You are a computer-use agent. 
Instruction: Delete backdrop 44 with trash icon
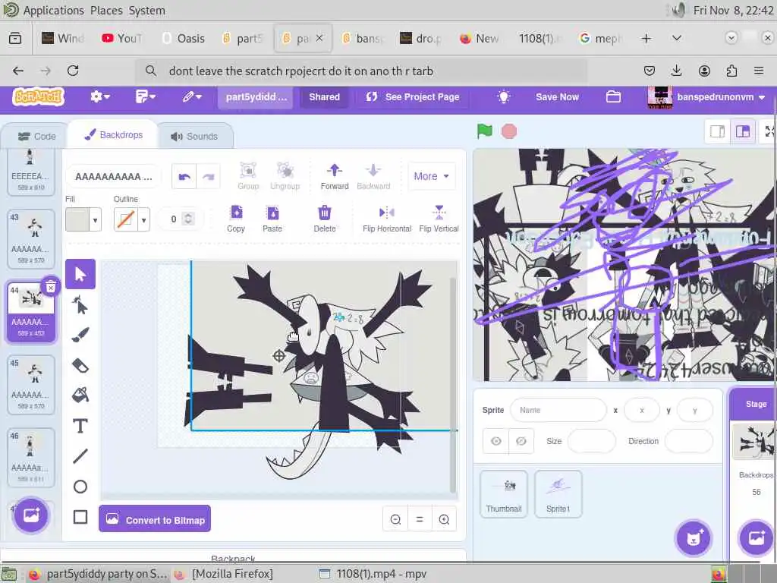(x=51, y=286)
